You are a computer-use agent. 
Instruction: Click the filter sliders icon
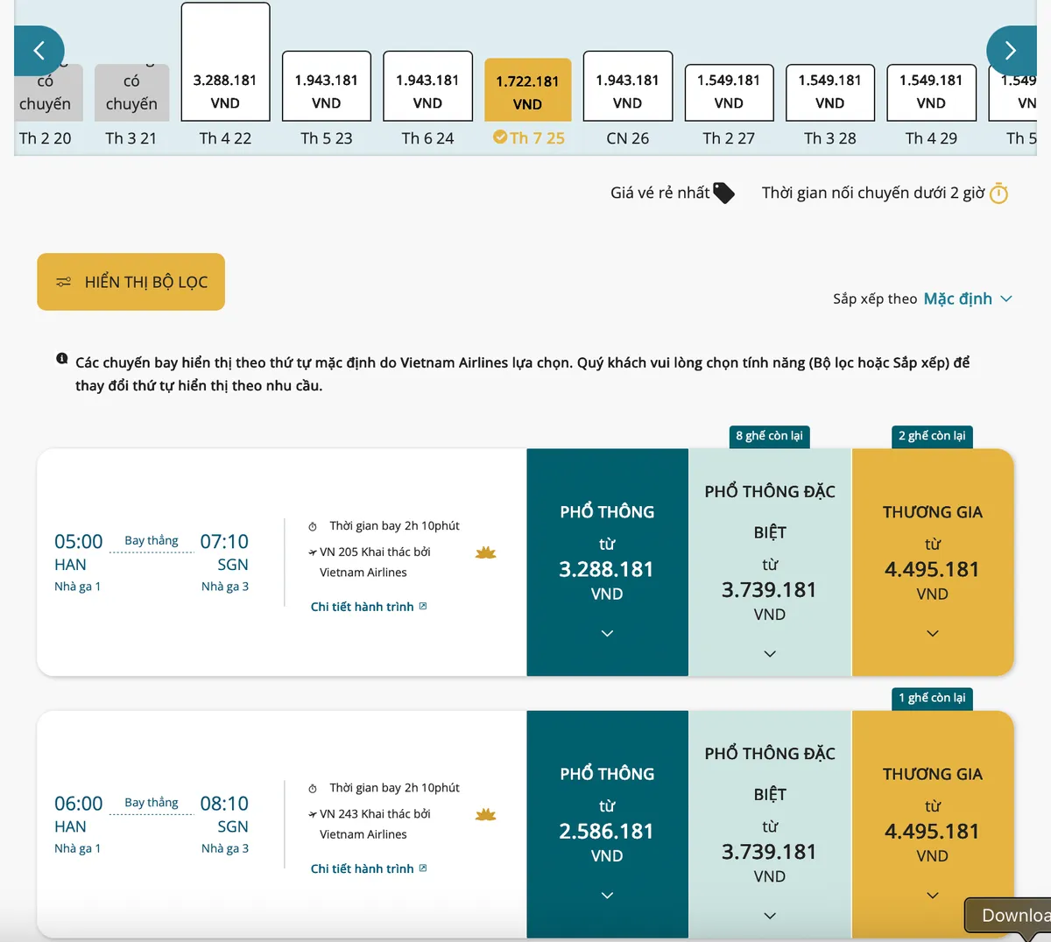tap(64, 282)
